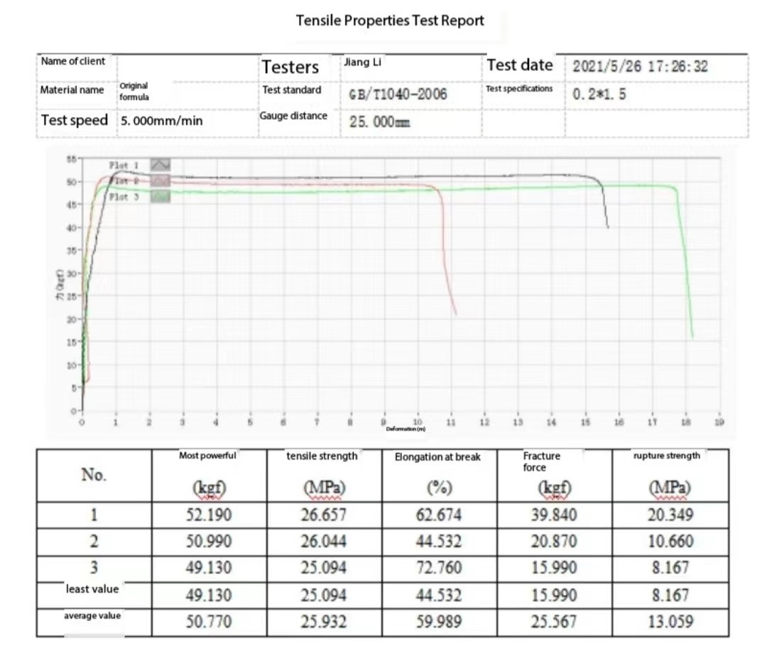
Task: Click the Deformation x-axis label
Action: click(406, 429)
